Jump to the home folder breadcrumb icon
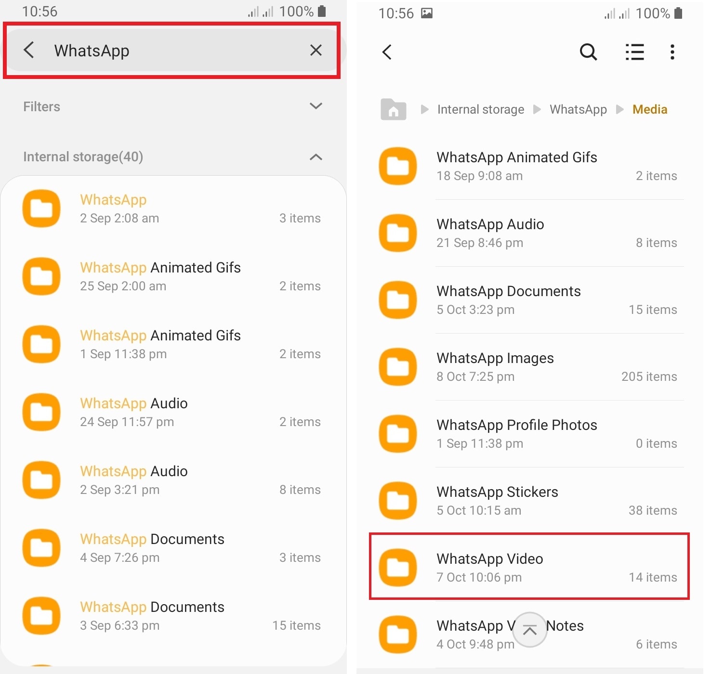This screenshot has width=711, height=674. [x=394, y=109]
